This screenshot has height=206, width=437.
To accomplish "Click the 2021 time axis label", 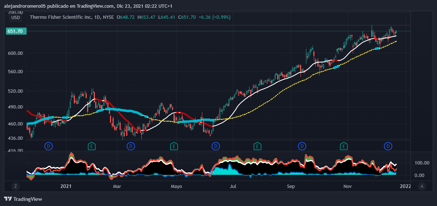I will [x=66, y=186].
